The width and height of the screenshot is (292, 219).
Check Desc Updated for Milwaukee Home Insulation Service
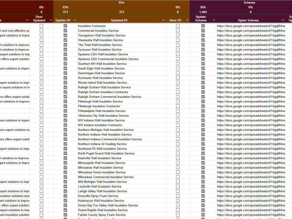coord(41,172)
